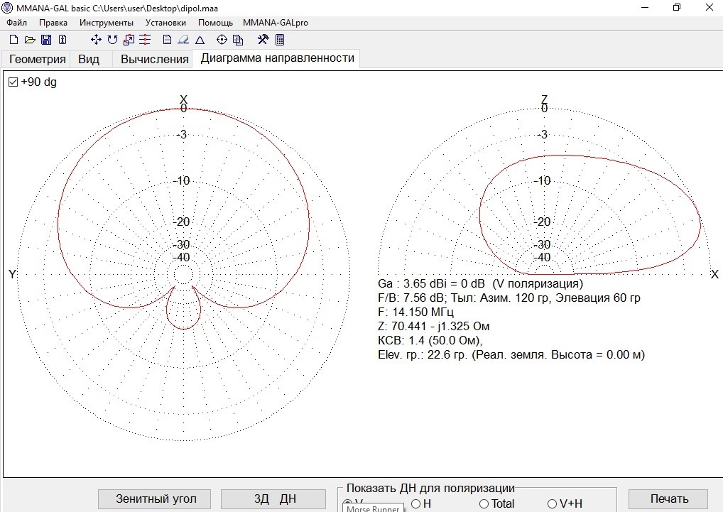The height and width of the screenshot is (512, 723).
Task: Click the calculator toolbar icon
Action: click(280, 40)
